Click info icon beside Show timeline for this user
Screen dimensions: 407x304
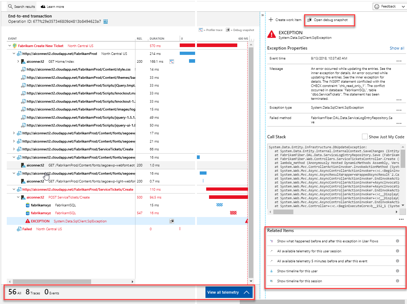coord(397,271)
